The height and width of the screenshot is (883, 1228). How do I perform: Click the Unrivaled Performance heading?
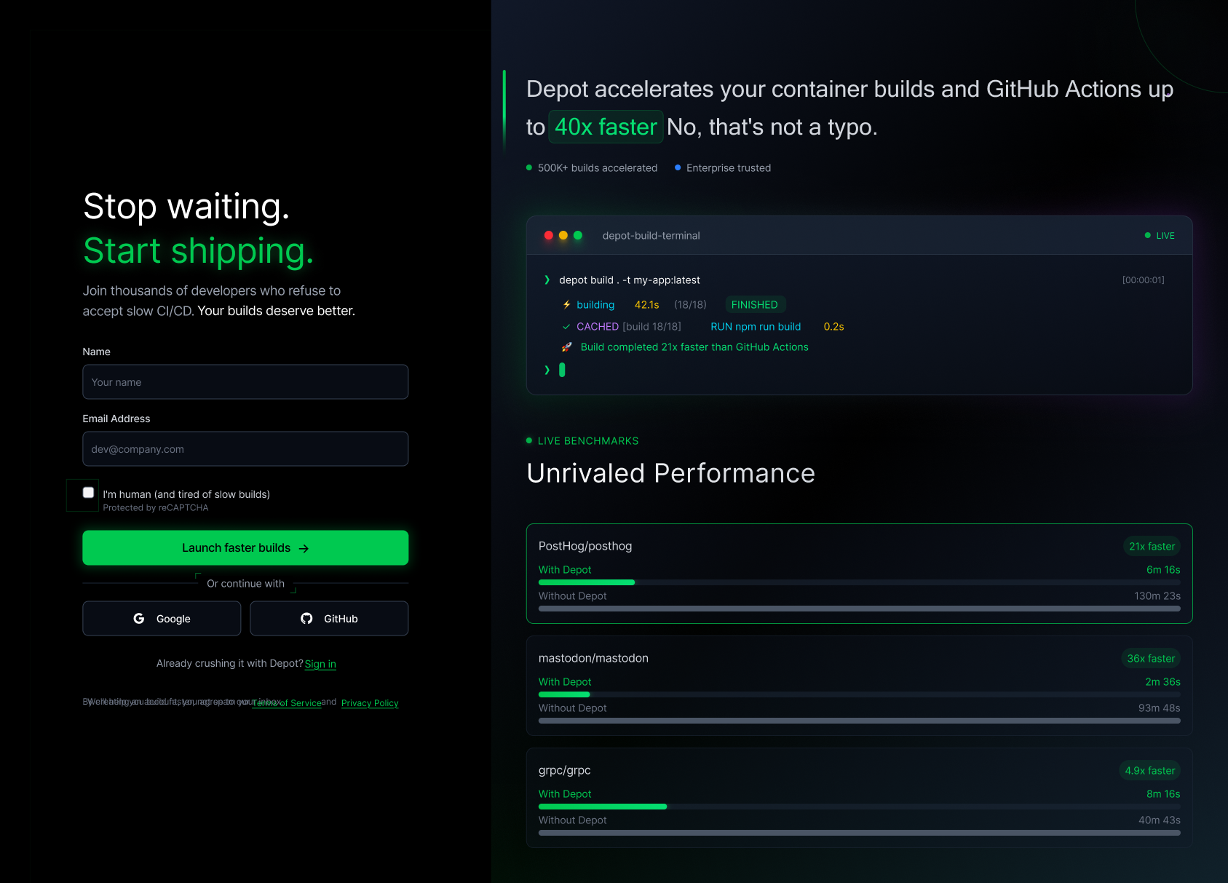[670, 474]
